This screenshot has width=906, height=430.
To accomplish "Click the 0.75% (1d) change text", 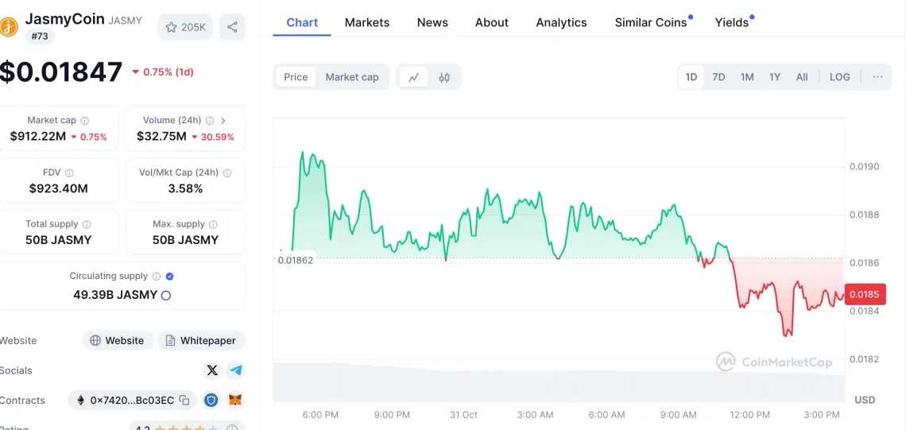I will click(x=168, y=72).
